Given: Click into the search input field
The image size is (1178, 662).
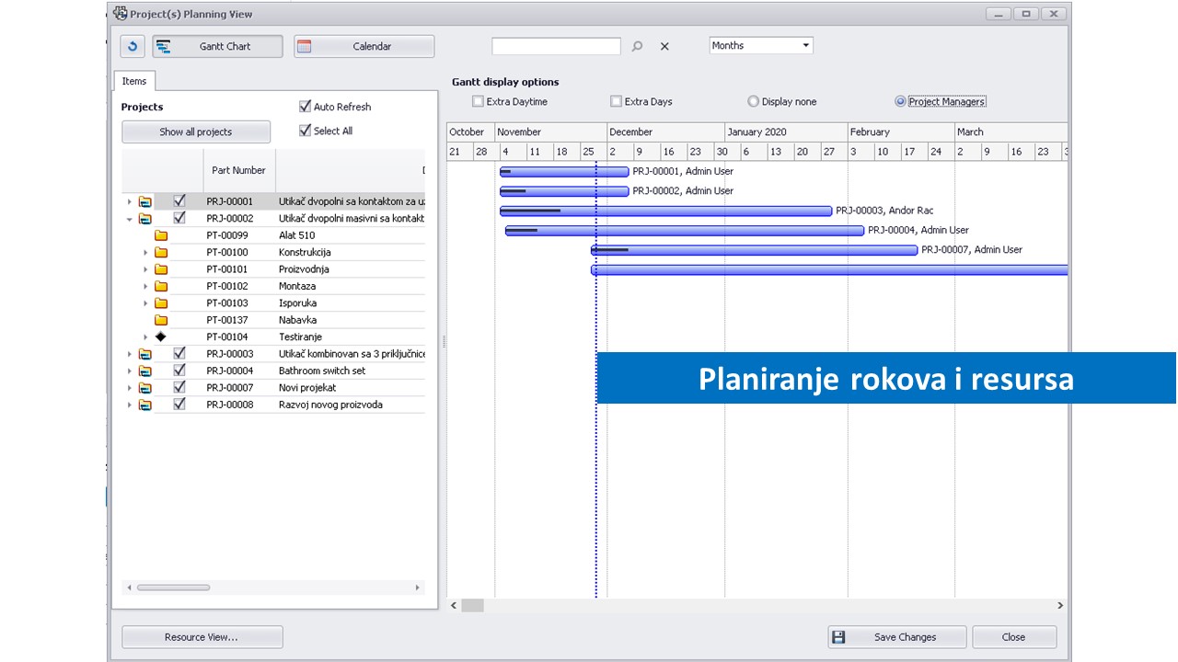Looking at the screenshot, I should coord(556,46).
